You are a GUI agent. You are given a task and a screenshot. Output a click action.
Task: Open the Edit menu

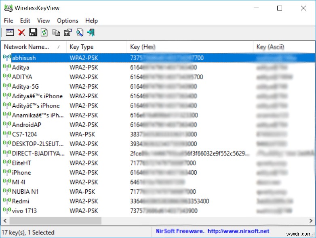coord(25,21)
